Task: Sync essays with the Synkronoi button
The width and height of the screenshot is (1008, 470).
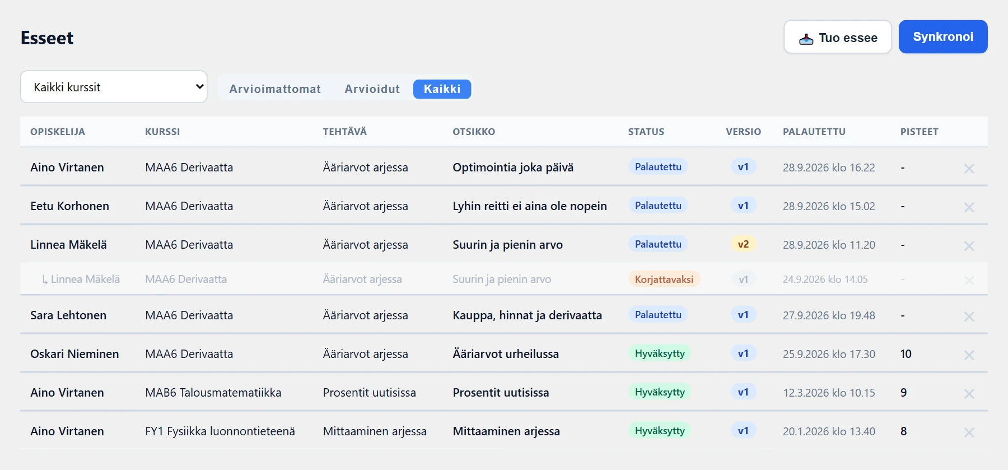Action: click(943, 37)
